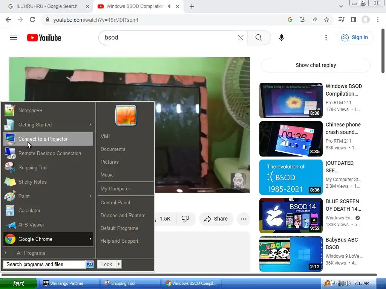
Task: Expand the Google Chrome jump list arrow
Action: tap(90, 239)
